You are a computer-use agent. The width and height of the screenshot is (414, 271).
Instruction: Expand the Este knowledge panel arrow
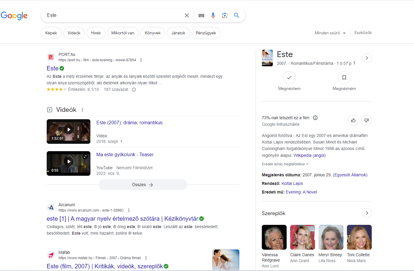[x=367, y=58]
